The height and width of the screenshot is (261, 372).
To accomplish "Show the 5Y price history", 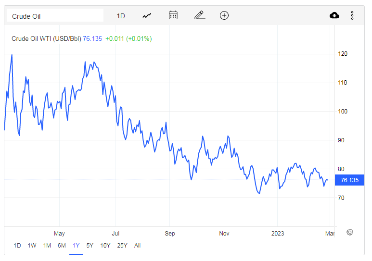I will coord(90,245).
